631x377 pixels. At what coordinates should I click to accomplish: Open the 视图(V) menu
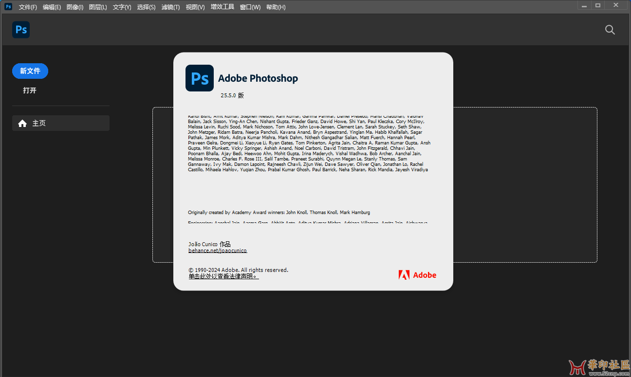pyautogui.click(x=195, y=7)
